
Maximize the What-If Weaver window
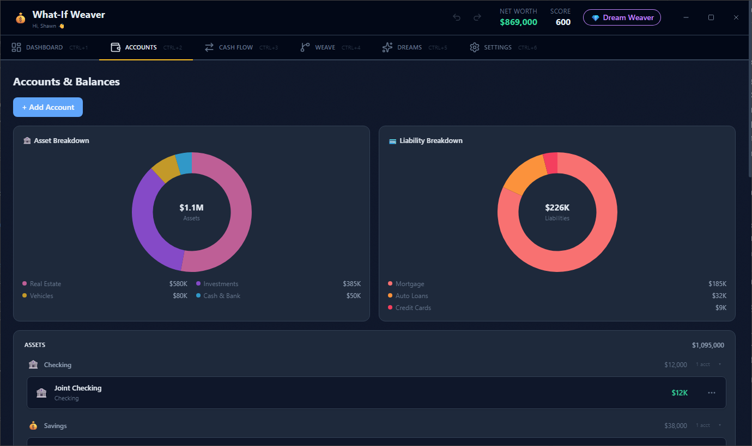[711, 17]
